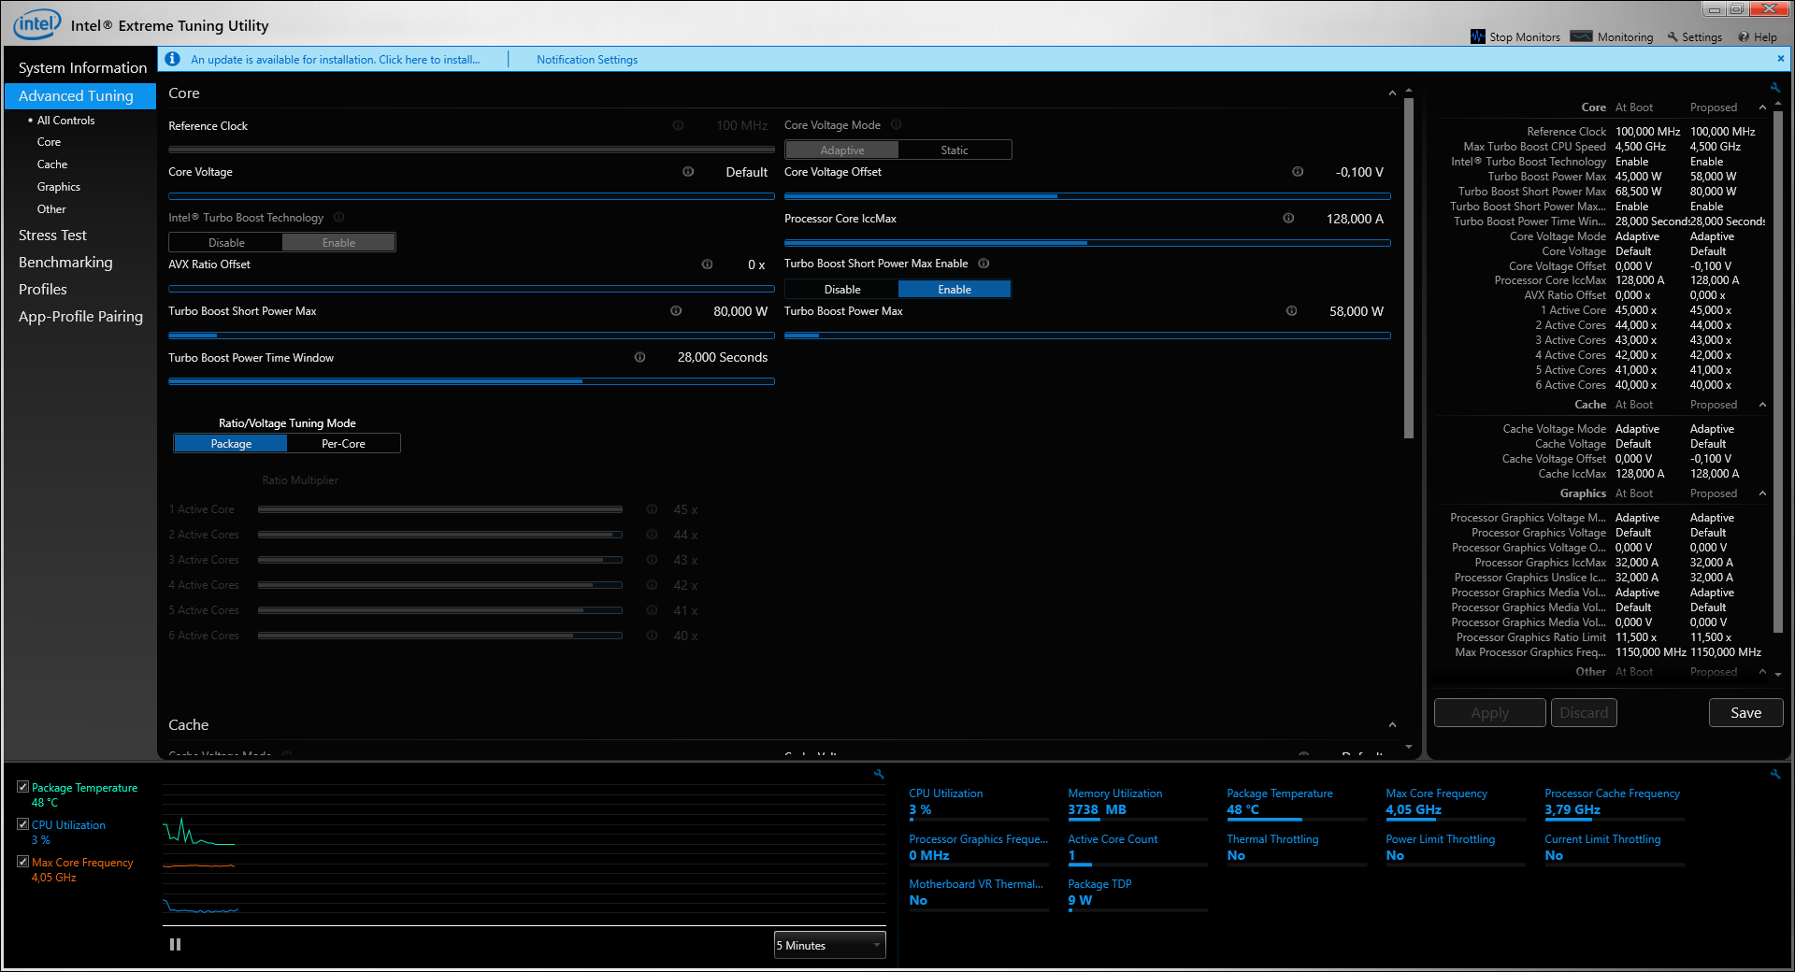Show info for Turbo Boost Short Power Max Enable
Image resolution: width=1795 pixels, height=972 pixels.
pos(984,264)
